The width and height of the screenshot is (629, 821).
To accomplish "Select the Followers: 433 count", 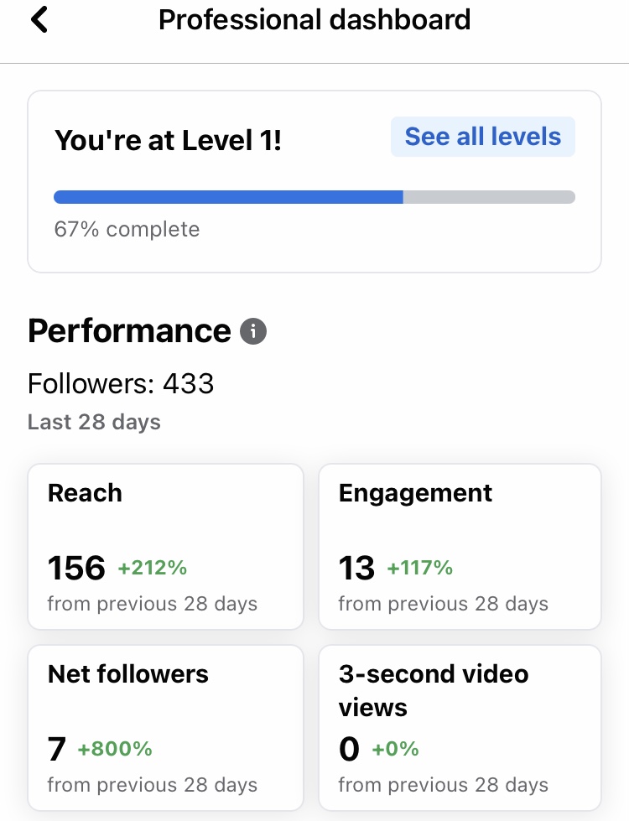I will click(121, 383).
